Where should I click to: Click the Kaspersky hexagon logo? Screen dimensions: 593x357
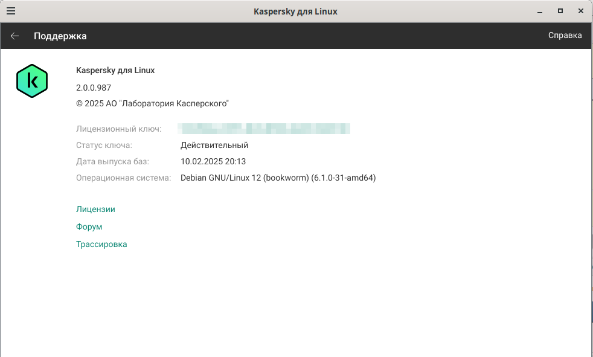tap(32, 81)
